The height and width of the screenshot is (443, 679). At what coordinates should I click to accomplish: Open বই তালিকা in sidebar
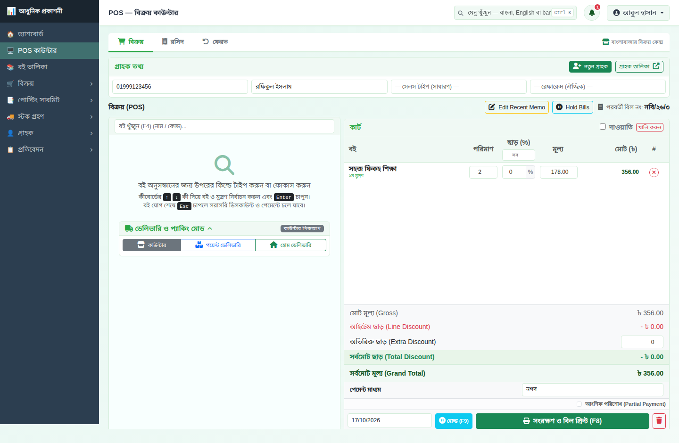point(50,67)
